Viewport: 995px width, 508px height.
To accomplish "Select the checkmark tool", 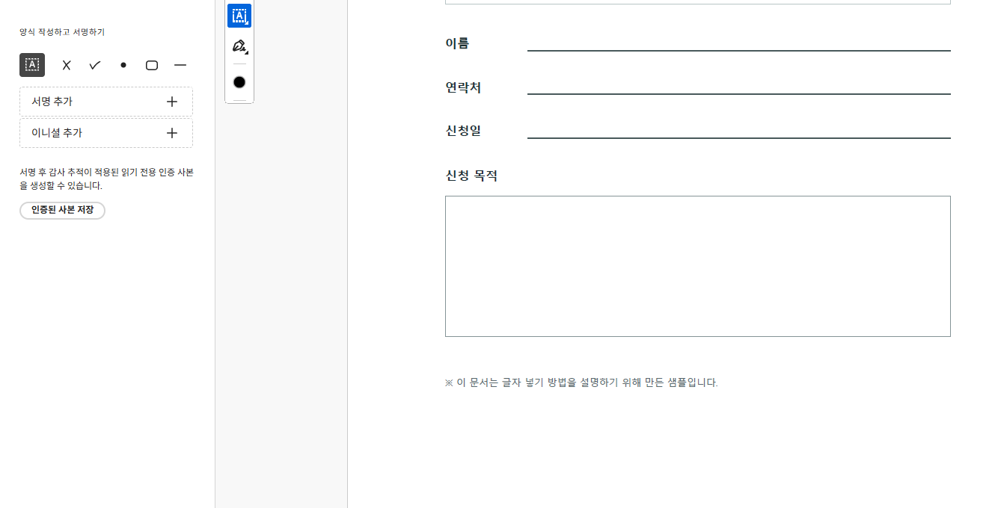I will click(95, 65).
